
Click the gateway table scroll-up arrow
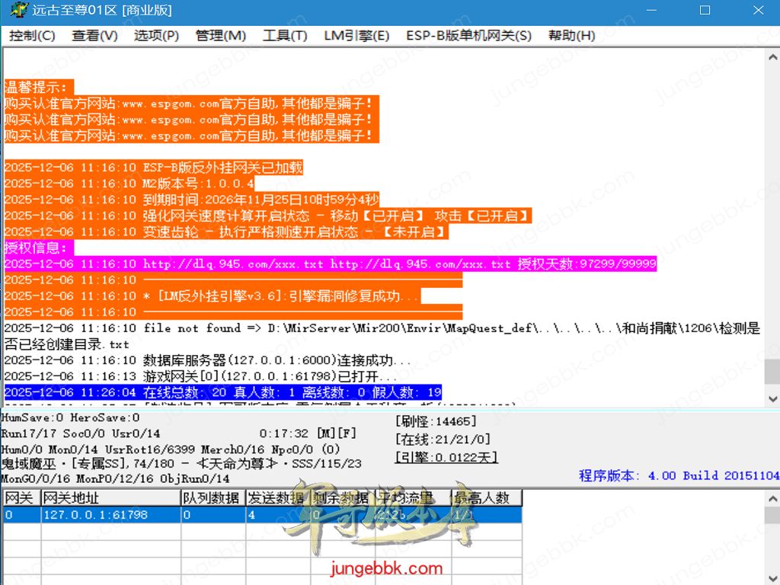[x=772, y=497]
